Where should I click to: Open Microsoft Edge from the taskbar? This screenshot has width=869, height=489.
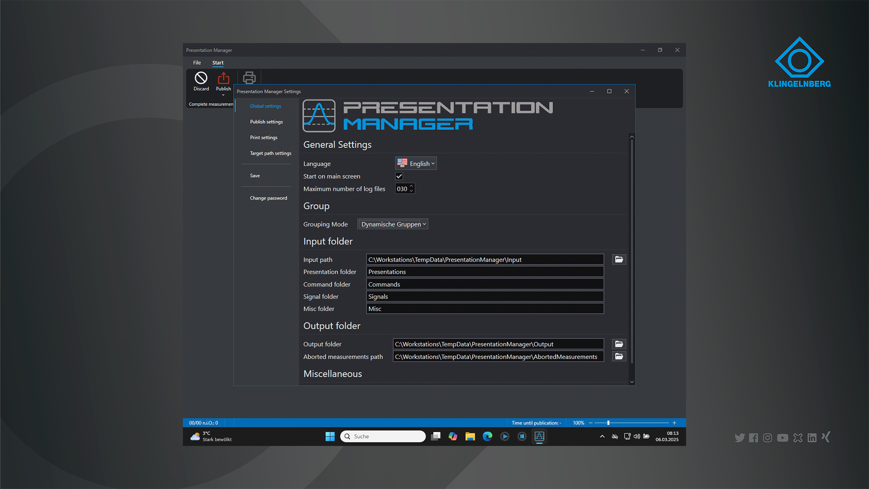pos(487,436)
